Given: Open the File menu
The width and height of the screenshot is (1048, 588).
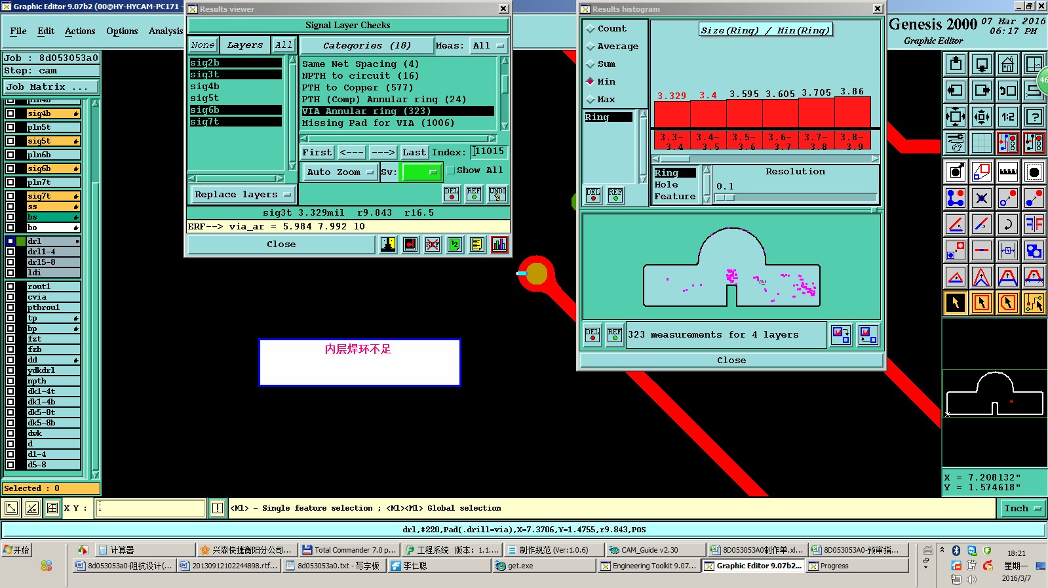Looking at the screenshot, I should point(18,31).
